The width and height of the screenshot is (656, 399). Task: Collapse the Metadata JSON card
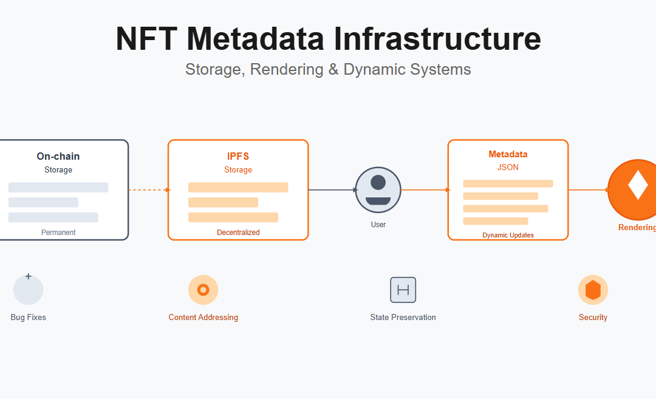coord(508,189)
